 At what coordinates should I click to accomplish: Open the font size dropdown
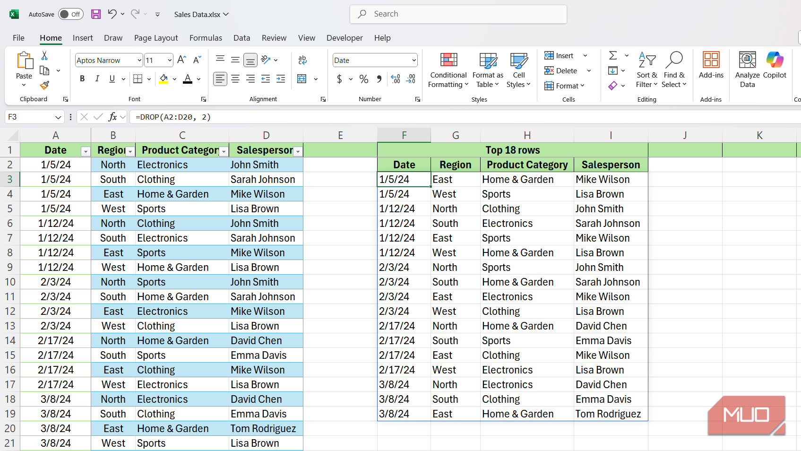170,61
